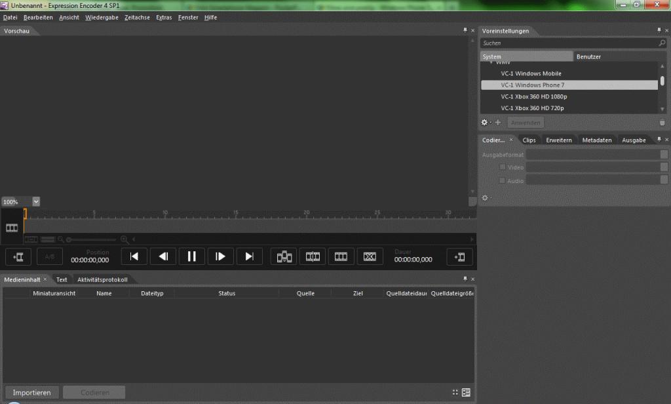Switch media list to details list view
The width and height of the screenshot is (671, 404).
[466, 392]
